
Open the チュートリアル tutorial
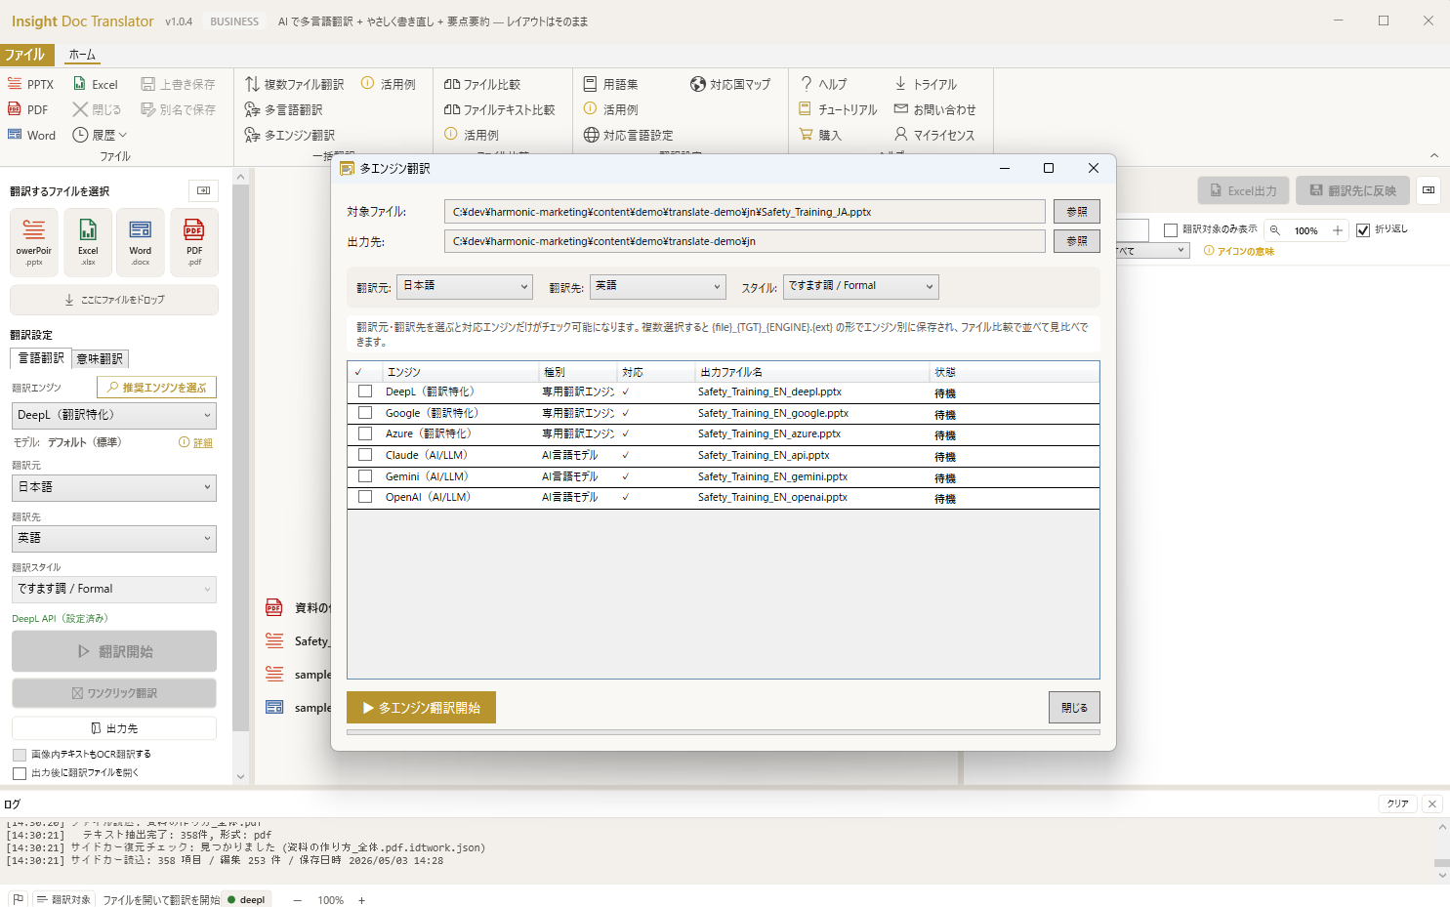coord(838,109)
